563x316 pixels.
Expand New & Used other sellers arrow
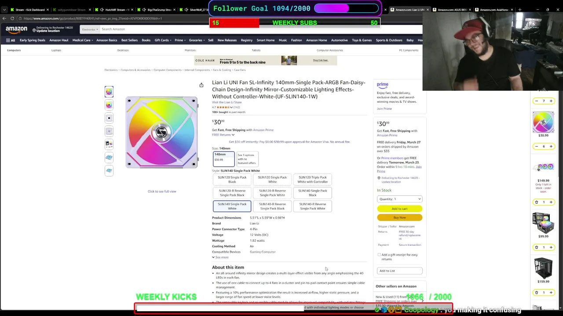(x=423, y=301)
